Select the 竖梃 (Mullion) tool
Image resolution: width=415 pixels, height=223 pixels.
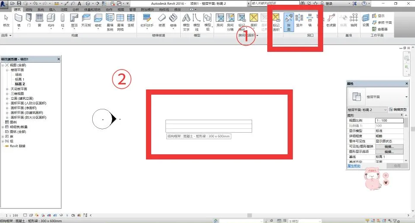131,21
